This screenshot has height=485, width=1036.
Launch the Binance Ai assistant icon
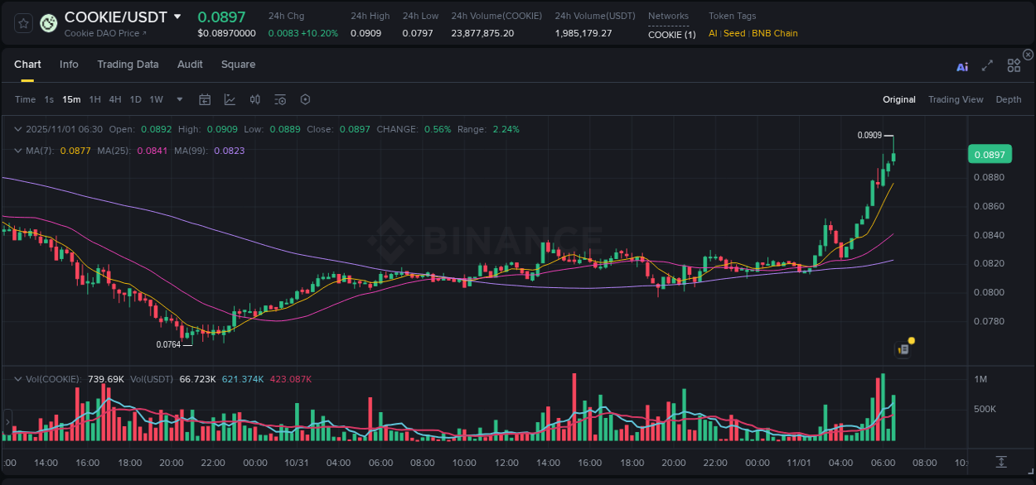click(x=962, y=66)
